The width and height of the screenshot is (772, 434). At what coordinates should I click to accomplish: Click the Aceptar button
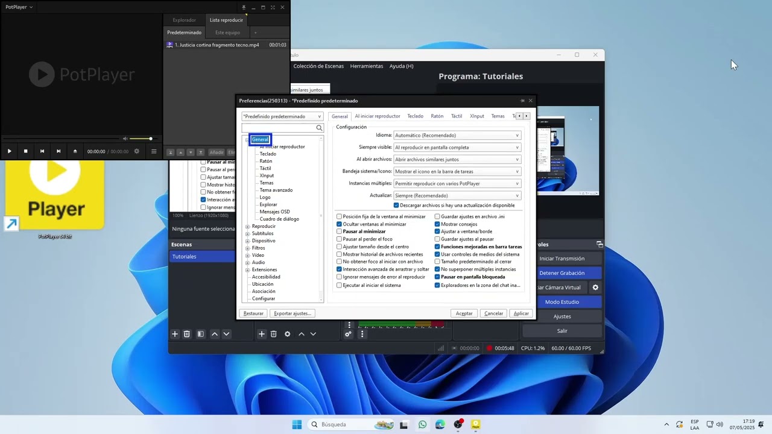pos(464,313)
